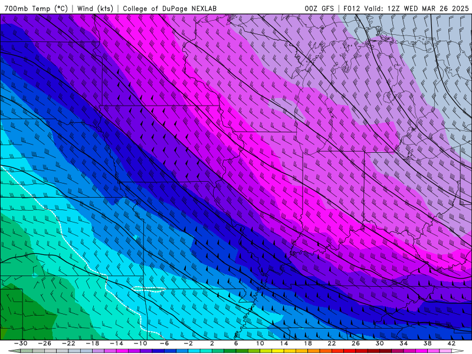
Task: Select the 10 value on the legend
Action: [260, 343]
